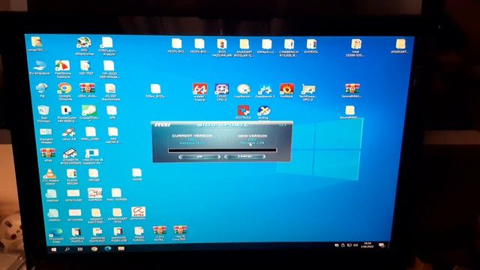Open the Recycle Bin desktop icon
This screenshot has height=270, width=480.
click(43, 113)
